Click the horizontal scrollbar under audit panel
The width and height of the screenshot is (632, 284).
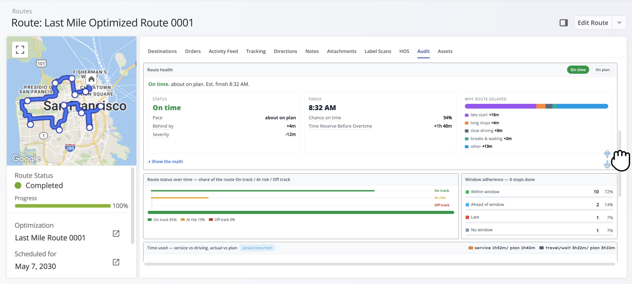[x=380, y=264]
